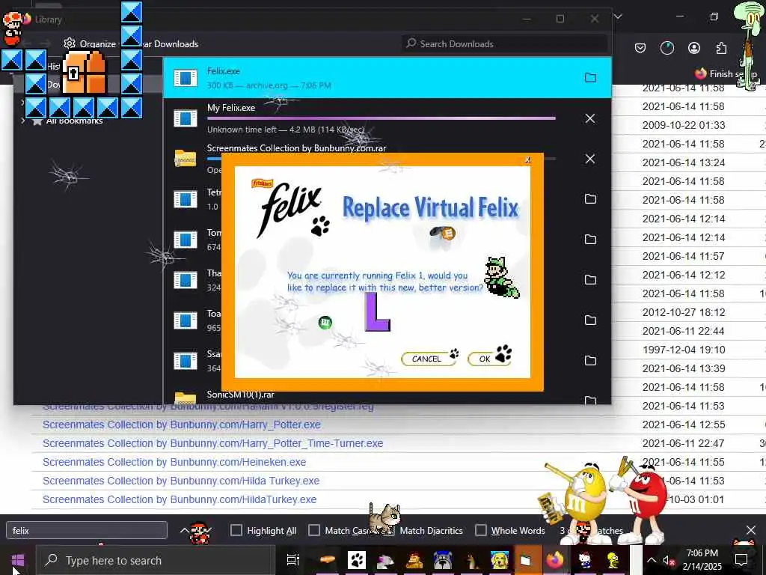Open the Hilda Turkey.exe link

tap(181, 481)
